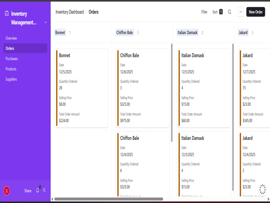The width and height of the screenshot is (270, 203).
Task: Create a New Order
Action: click(x=255, y=12)
